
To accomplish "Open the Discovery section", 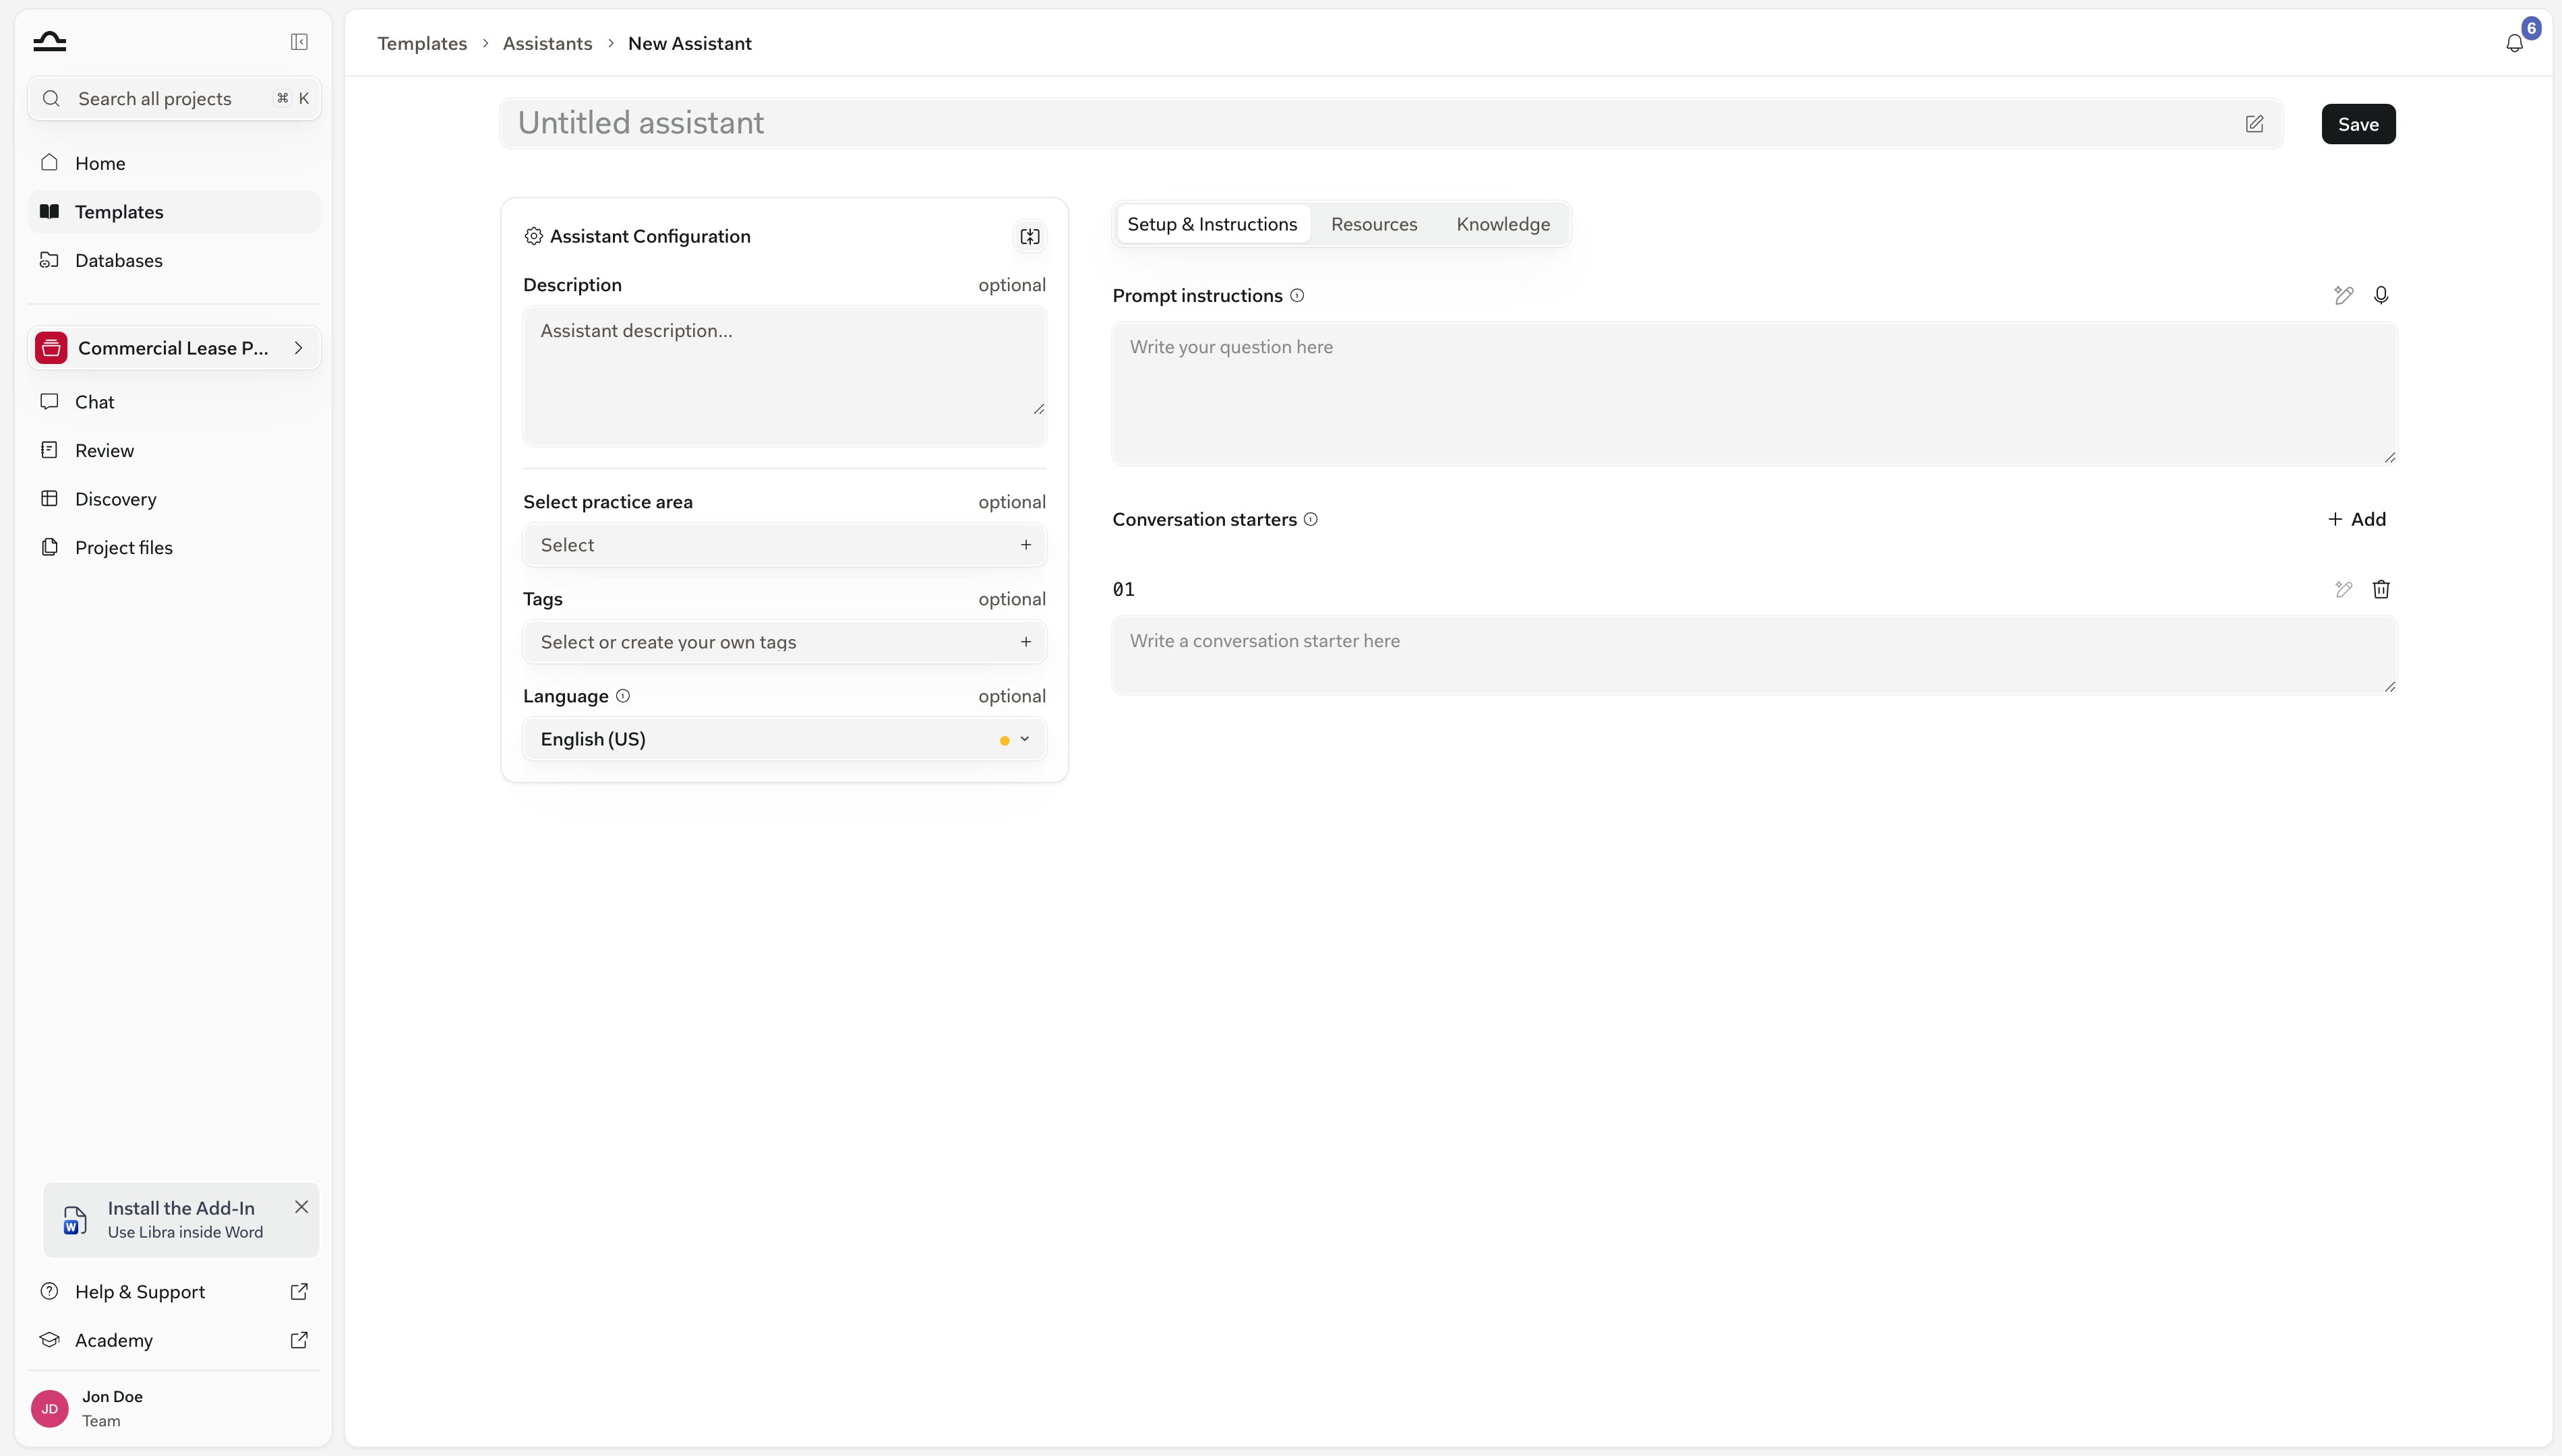I will coord(174,499).
